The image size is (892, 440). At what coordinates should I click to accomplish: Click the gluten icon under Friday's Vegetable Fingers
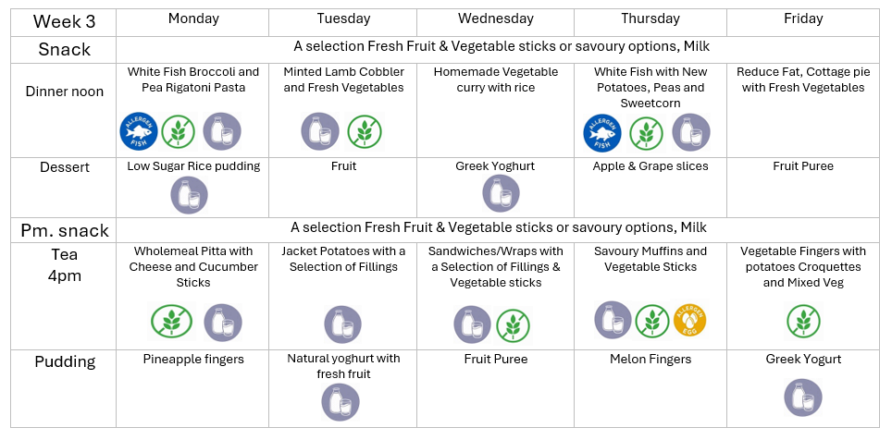point(804,320)
